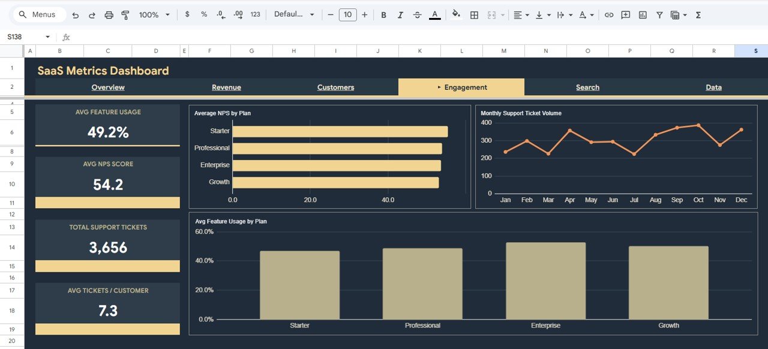Screen dimensions: 768x349
Task: Select the Paint format tool
Action: click(125, 14)
